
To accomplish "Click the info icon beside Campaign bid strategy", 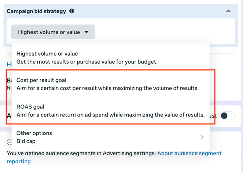I will tap(72, 11).
